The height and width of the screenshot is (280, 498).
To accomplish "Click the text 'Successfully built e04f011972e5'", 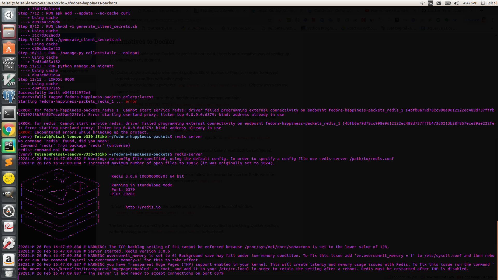I will (x=54, y=93).
